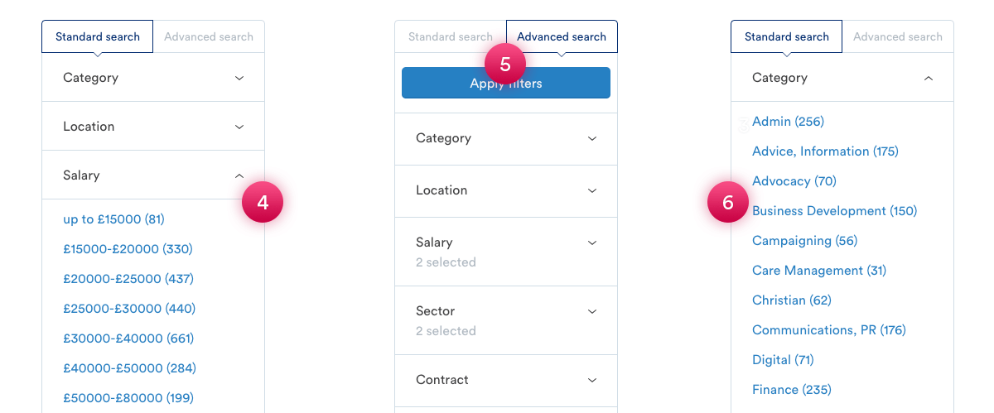Expand Category in the middle advanced panel
Screen dimensions: 994x413
[x=506, y=138]
